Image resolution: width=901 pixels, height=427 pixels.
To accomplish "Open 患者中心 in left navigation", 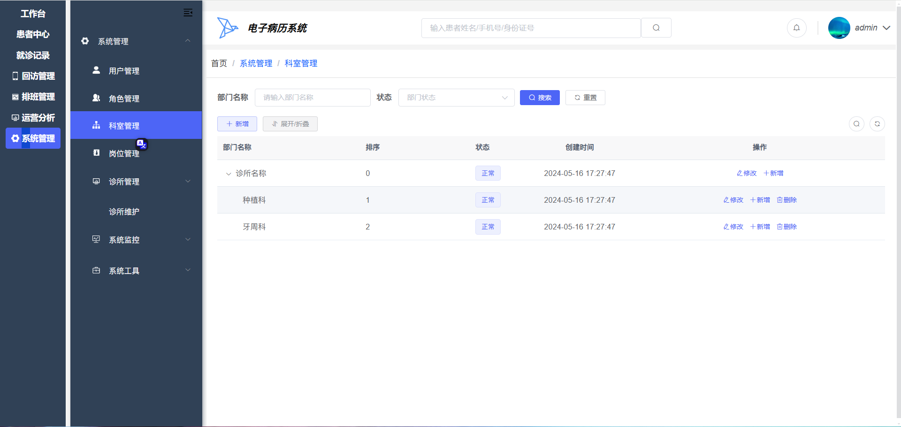I will pyautogui.click(x=33, y=34).
